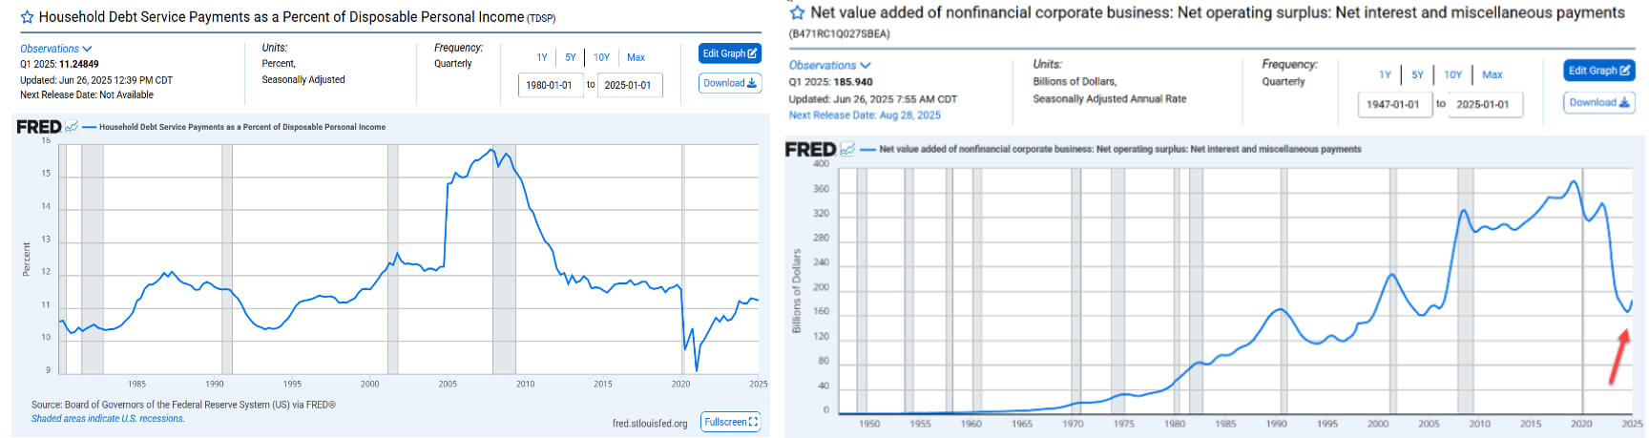Choose the 10Y range on the left chart
Screen dimensions: 1649x438
pyautogui.click(x=601, y=57)
